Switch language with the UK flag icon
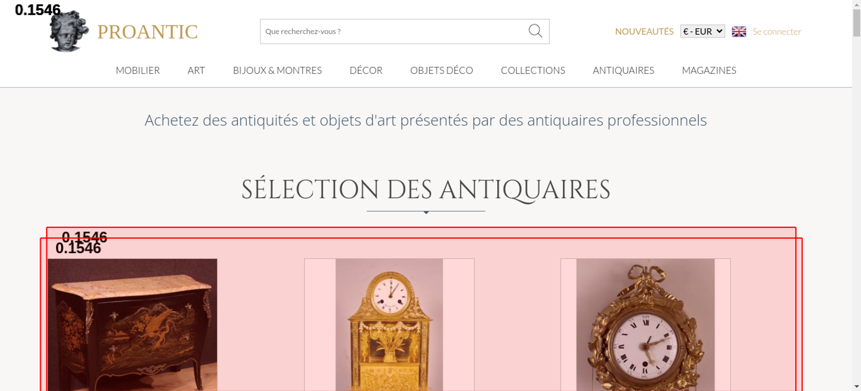This screenshot has width=861, height=391. (x=739, y=31)
